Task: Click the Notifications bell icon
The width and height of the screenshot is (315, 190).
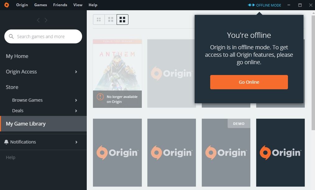Action: click(x=6, y=142)
